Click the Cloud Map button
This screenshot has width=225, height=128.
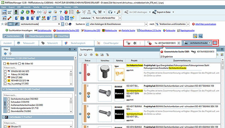click(x=61, y=36)
